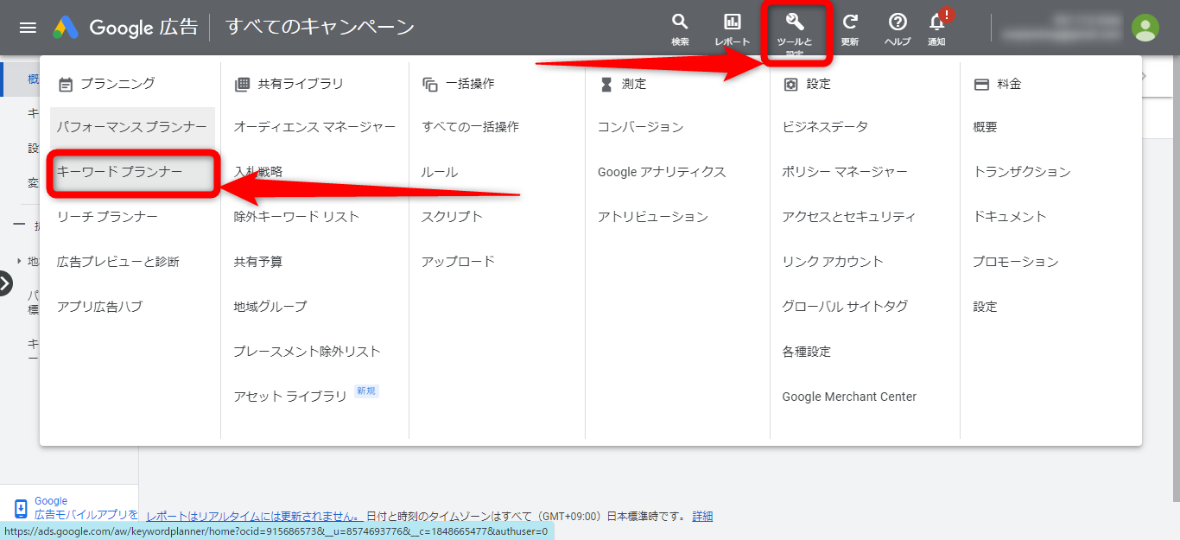Open プレースメント除外リスト
This screenshot has width=1180, height=540.
307,352
